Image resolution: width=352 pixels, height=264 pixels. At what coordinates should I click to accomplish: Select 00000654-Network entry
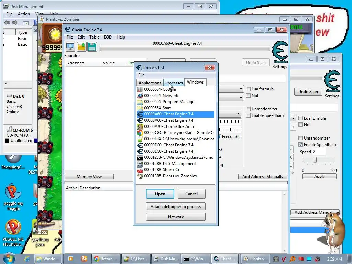[x=176, y=96]
